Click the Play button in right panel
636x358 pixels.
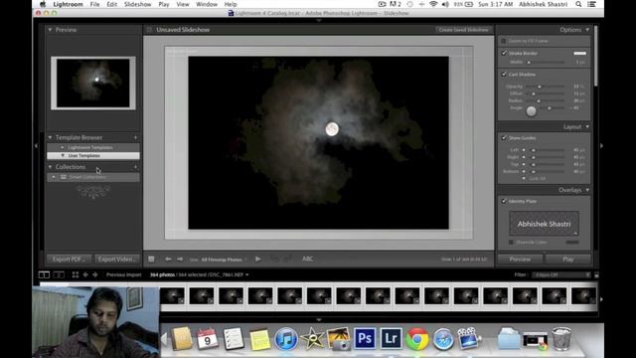tap(567, 259)
